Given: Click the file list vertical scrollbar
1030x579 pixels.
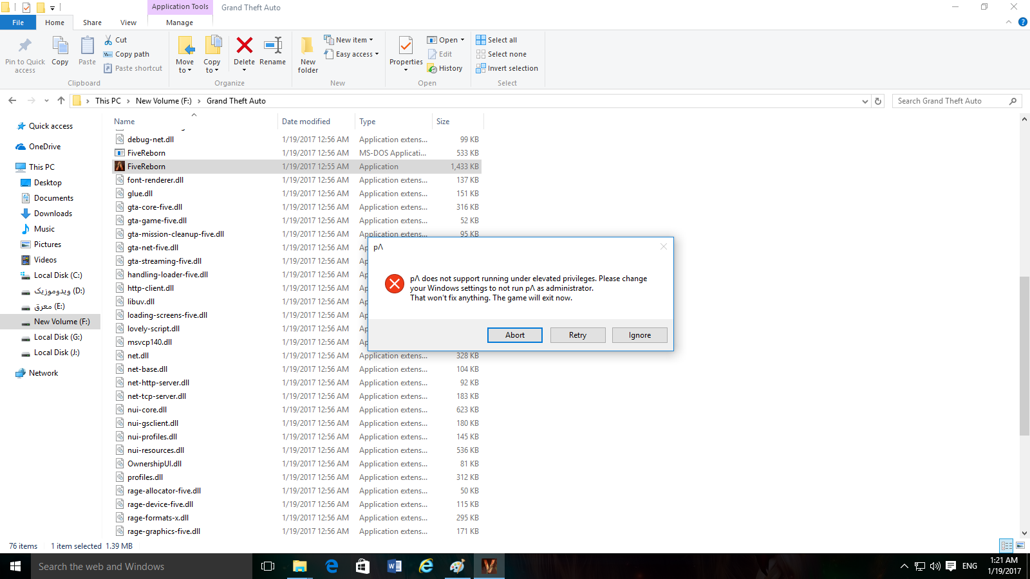Looking at the screenshot, I should click(x=1024, y=355).
